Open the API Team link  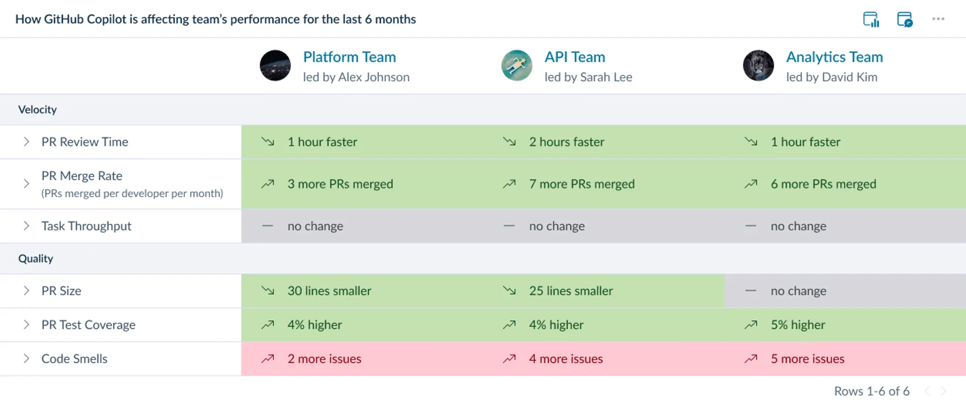pos(574,57)
